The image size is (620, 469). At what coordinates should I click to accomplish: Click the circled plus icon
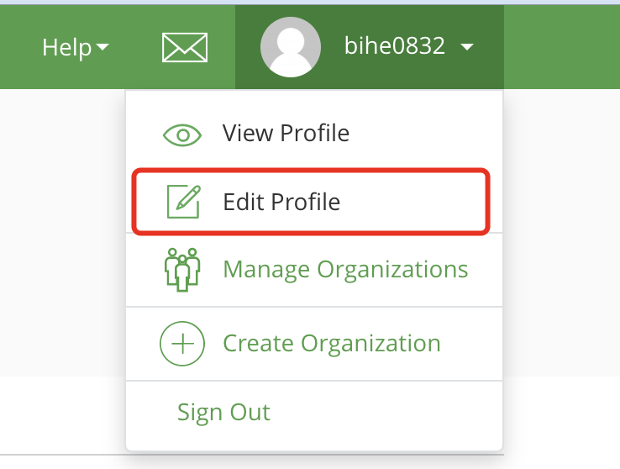(x=181, y=344)
